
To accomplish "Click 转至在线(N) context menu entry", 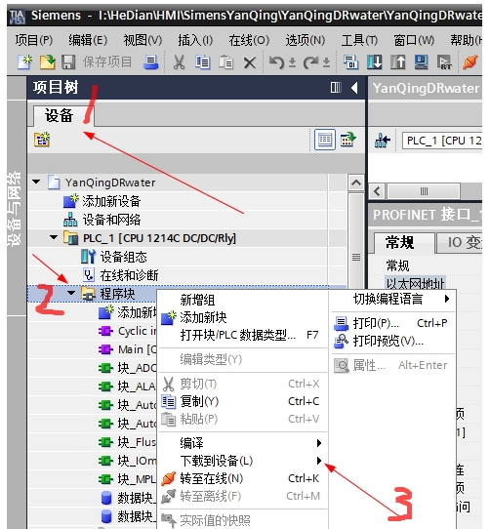I will (211, 478).
